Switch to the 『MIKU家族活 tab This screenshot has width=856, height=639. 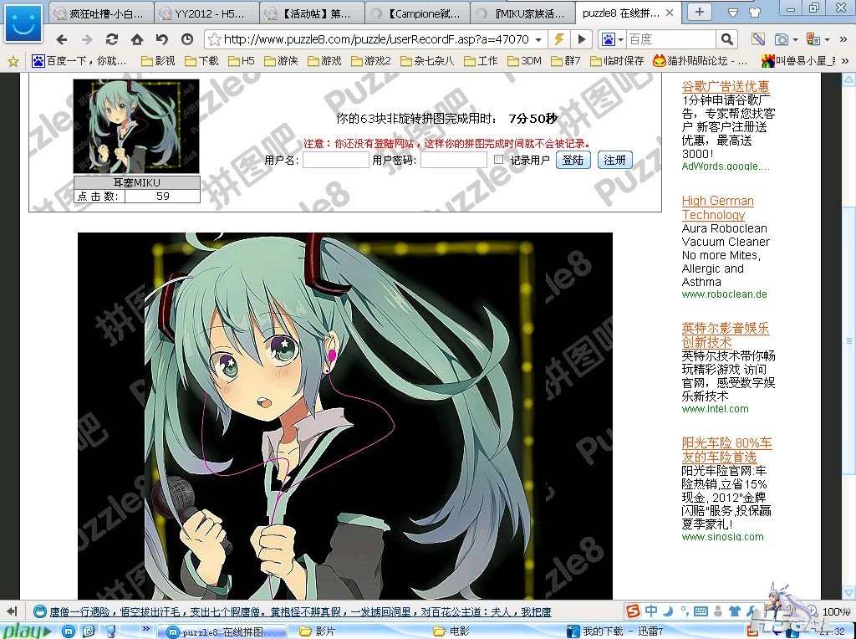[x=522, y=13]
